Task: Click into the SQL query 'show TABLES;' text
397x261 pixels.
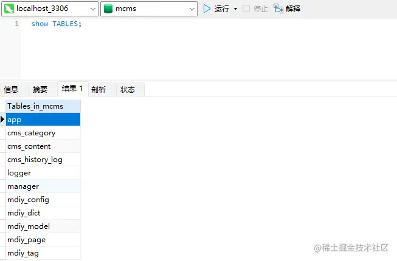Action: pyautogui.click(x=56, y=24)
